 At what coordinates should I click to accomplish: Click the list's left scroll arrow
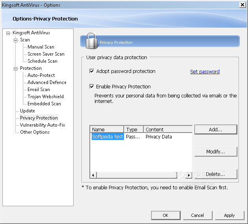(93, 175)
